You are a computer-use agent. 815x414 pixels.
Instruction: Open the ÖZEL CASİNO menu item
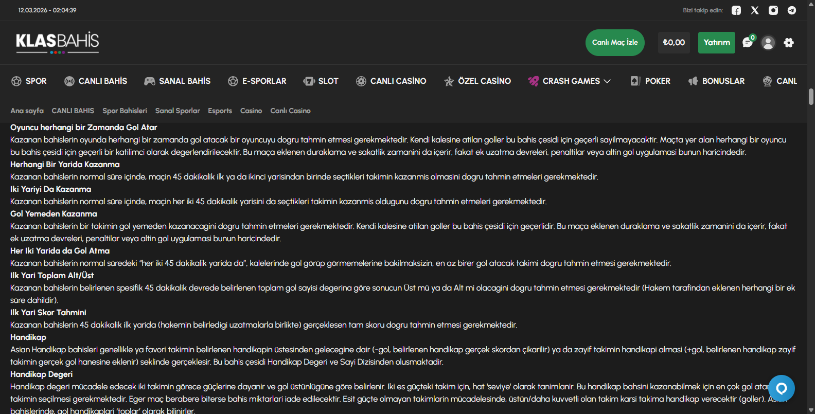point(477,81)
